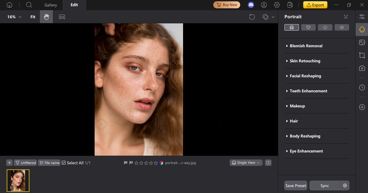Image resolution: width=368 pixels, height=193 pixels.
Task: Select the fourth Portrait category icon button
Action: (342, 28)
